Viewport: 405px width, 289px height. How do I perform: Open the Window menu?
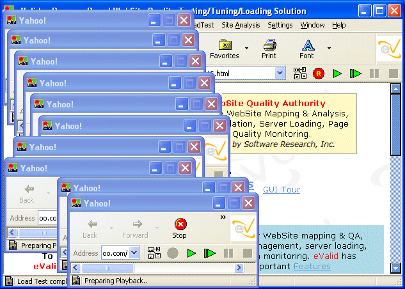pyautogui.click(x=312, y=26)
